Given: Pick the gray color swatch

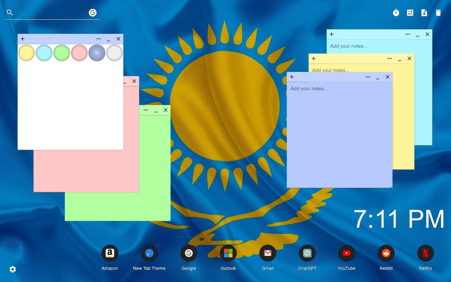Looking at the screenshot, I should [115, 53].
